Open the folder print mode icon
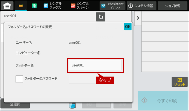Image resolution: width=189 pixels, height=111 pixels. pyautogui.click(x=21, y=6)
